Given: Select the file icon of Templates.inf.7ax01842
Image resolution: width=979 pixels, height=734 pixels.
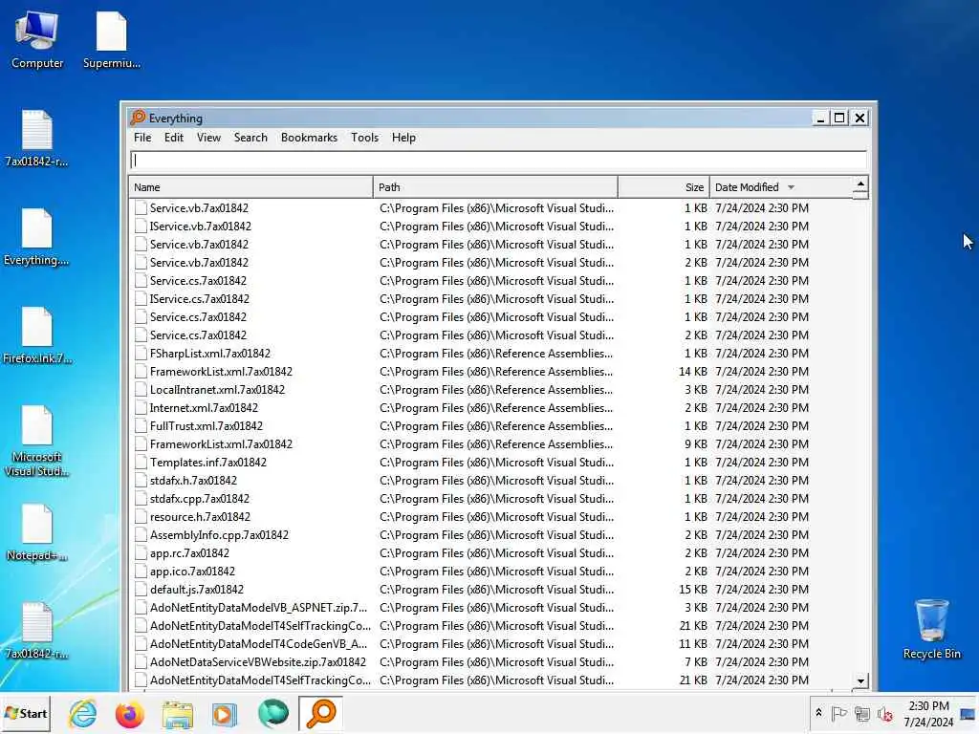Looking at the screenshot, I should coord(141,463).
